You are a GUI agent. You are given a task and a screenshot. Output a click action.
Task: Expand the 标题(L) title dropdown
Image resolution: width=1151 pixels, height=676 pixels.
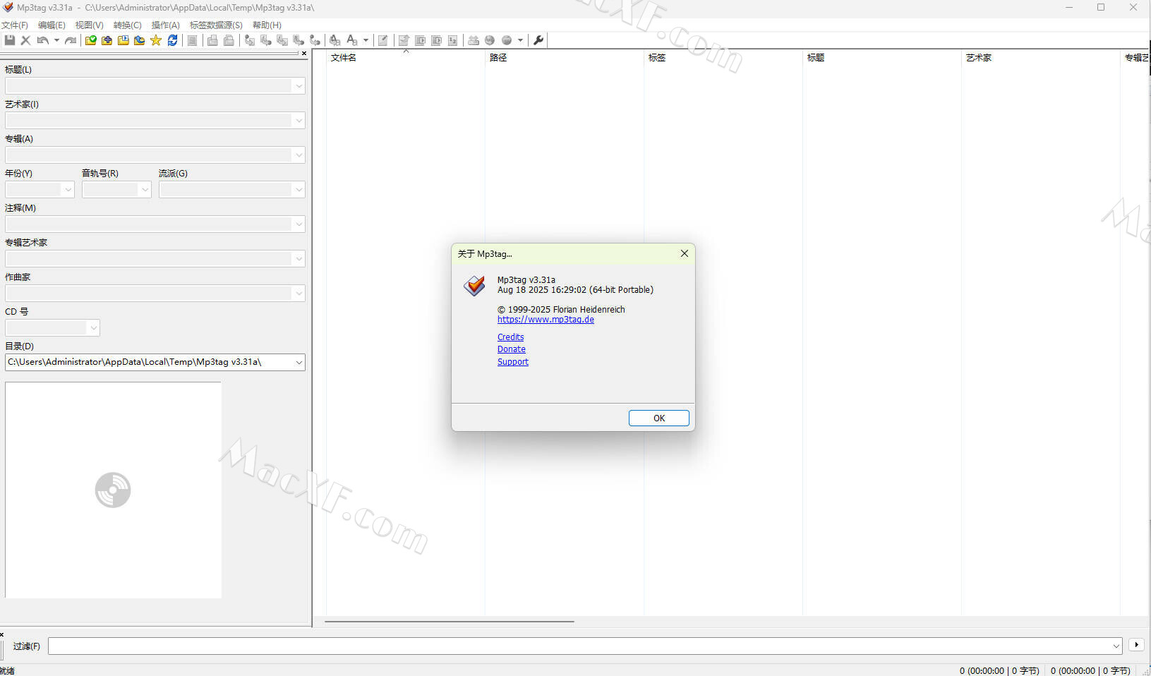[x=299, y=86]
